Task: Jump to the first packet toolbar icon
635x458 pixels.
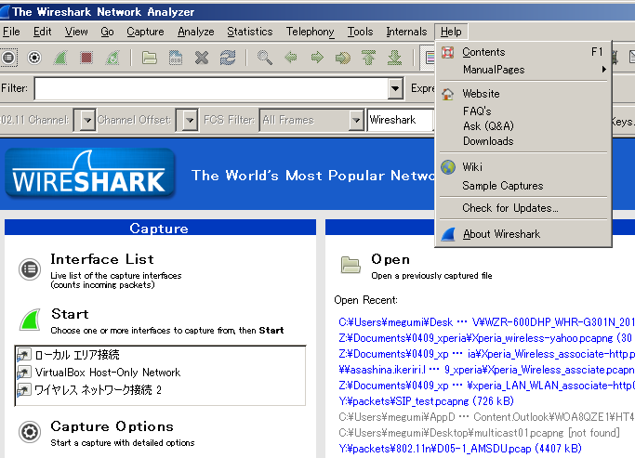Action: [x=368, y=58]
